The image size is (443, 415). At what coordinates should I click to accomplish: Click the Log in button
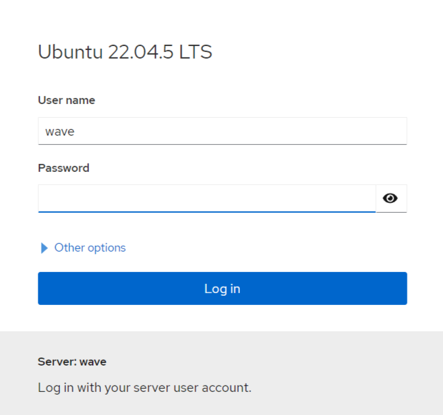[x=222, y=289]
